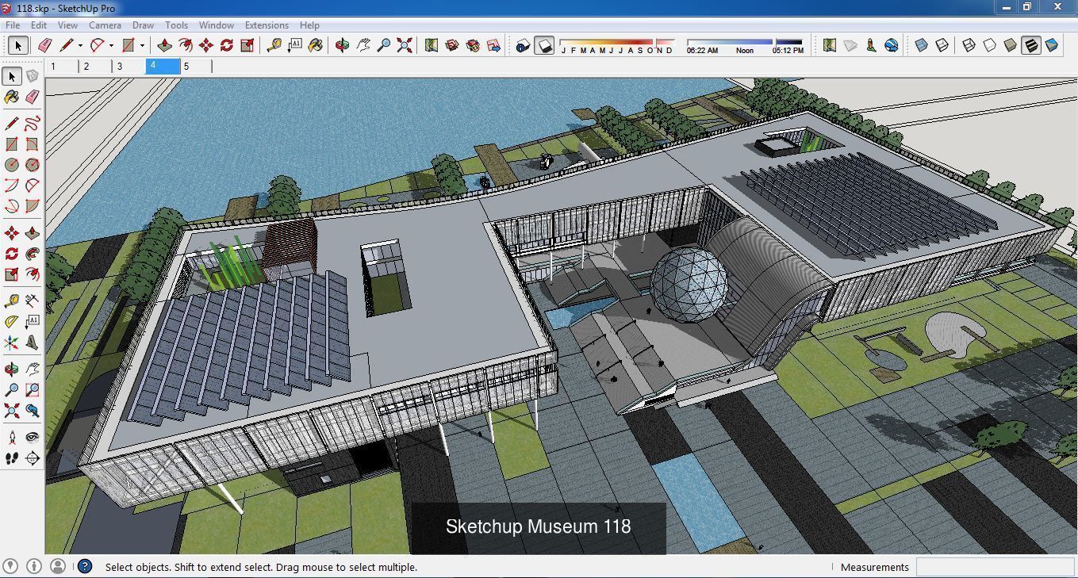Image resolution: width=1078 pixels, height=578 pixels.
Task: Switch to scene tab 1
Action: tap(62, 67)
